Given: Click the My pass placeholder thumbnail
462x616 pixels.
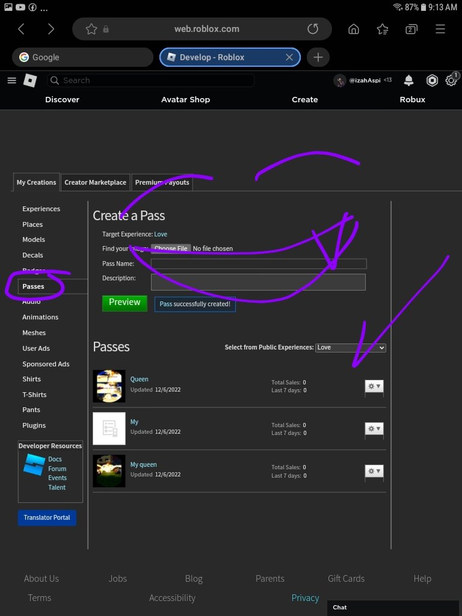Looking at the screenshot, I should pyautogui.click(x=109, y=428).
